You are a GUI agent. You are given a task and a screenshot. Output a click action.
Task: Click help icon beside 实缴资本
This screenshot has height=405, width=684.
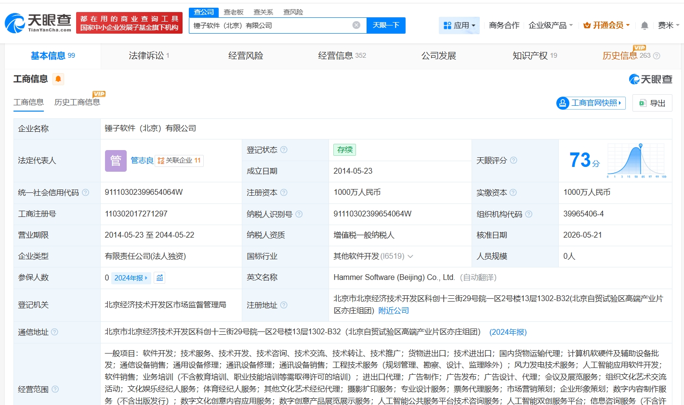click(x=513, y=192)
